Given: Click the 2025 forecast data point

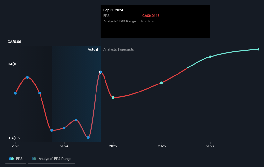Looking at the screenshot, I should [x=113, y=98].
